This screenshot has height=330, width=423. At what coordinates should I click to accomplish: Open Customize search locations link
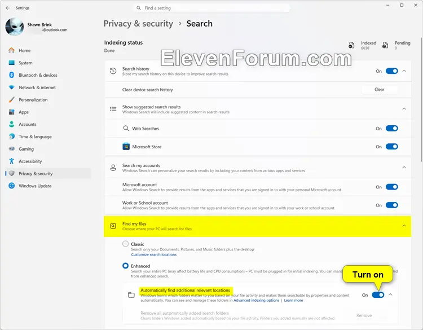(x=154, y=254)
